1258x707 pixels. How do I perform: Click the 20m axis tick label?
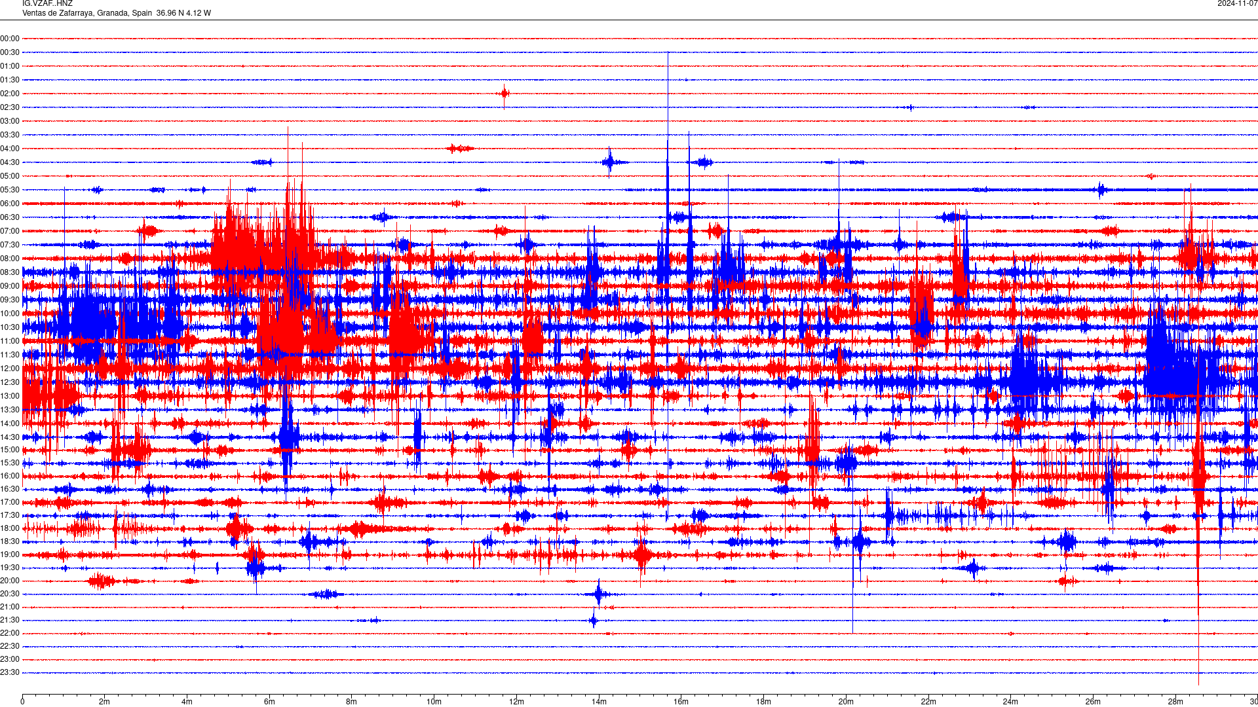[x=846, y=702]
